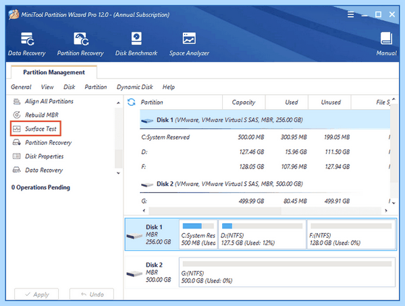Image resolution: width=405 pixels, height=306 pixels.
Task: Click the horizontal scrollbar thumb in partition list
Action: 215,210
